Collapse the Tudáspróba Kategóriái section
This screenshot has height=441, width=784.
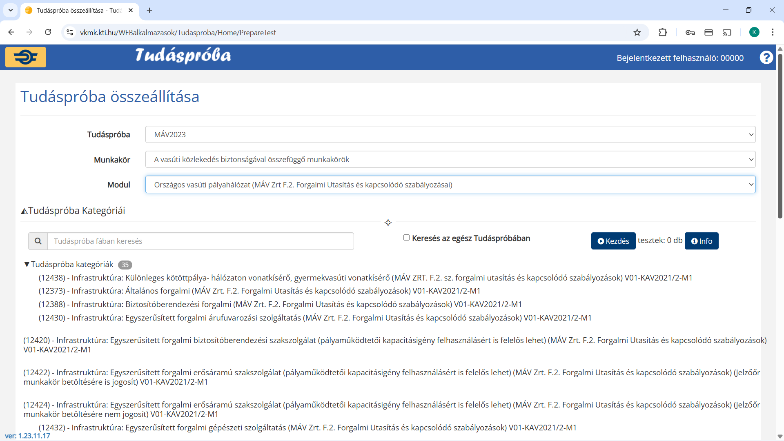coord(24,211)
